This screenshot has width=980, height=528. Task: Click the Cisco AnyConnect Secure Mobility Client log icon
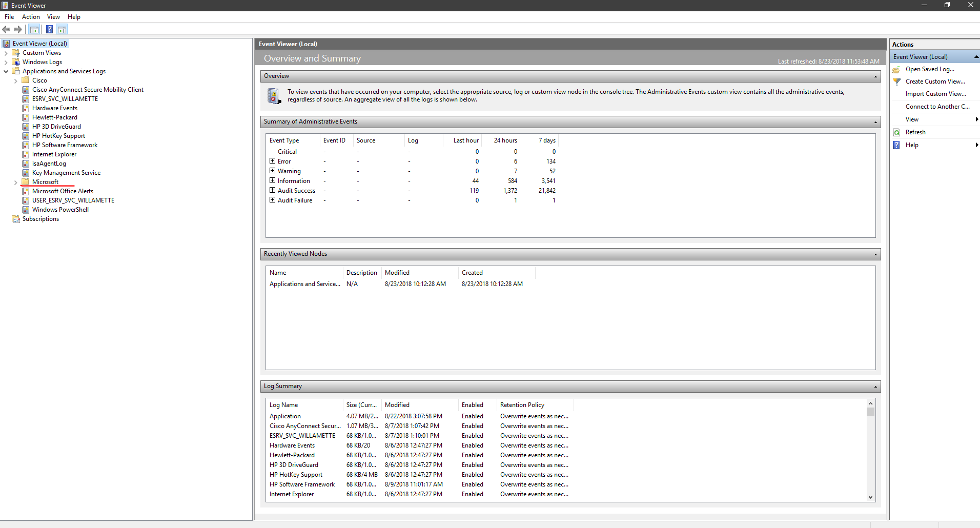(26, 90)
